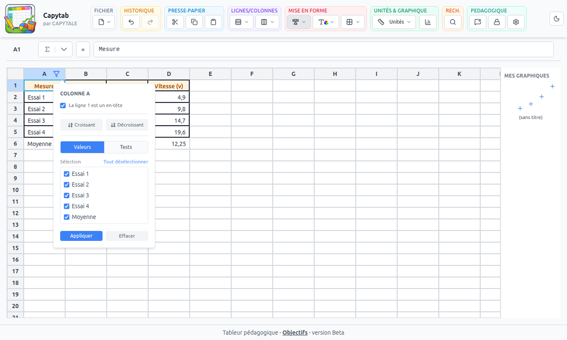Click the Capytab app logo
567x340 pixels.
pos(20,19)
